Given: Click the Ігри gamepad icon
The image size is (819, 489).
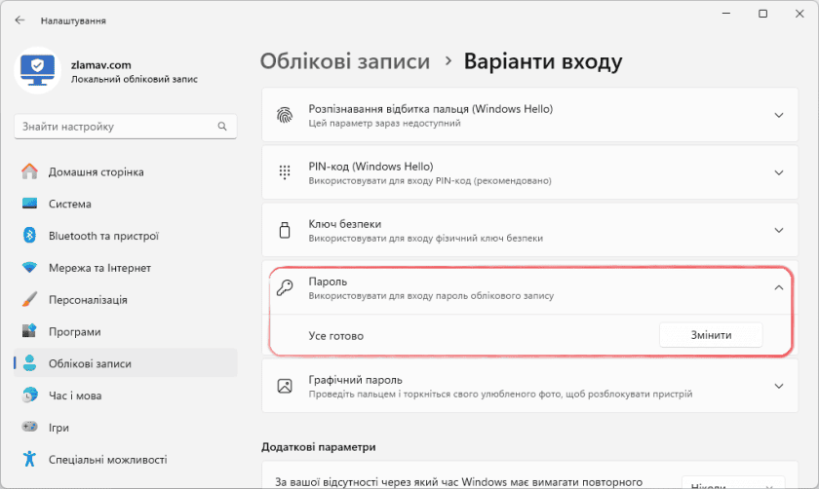Looking at the screenshot, I should tap(30, 427).
